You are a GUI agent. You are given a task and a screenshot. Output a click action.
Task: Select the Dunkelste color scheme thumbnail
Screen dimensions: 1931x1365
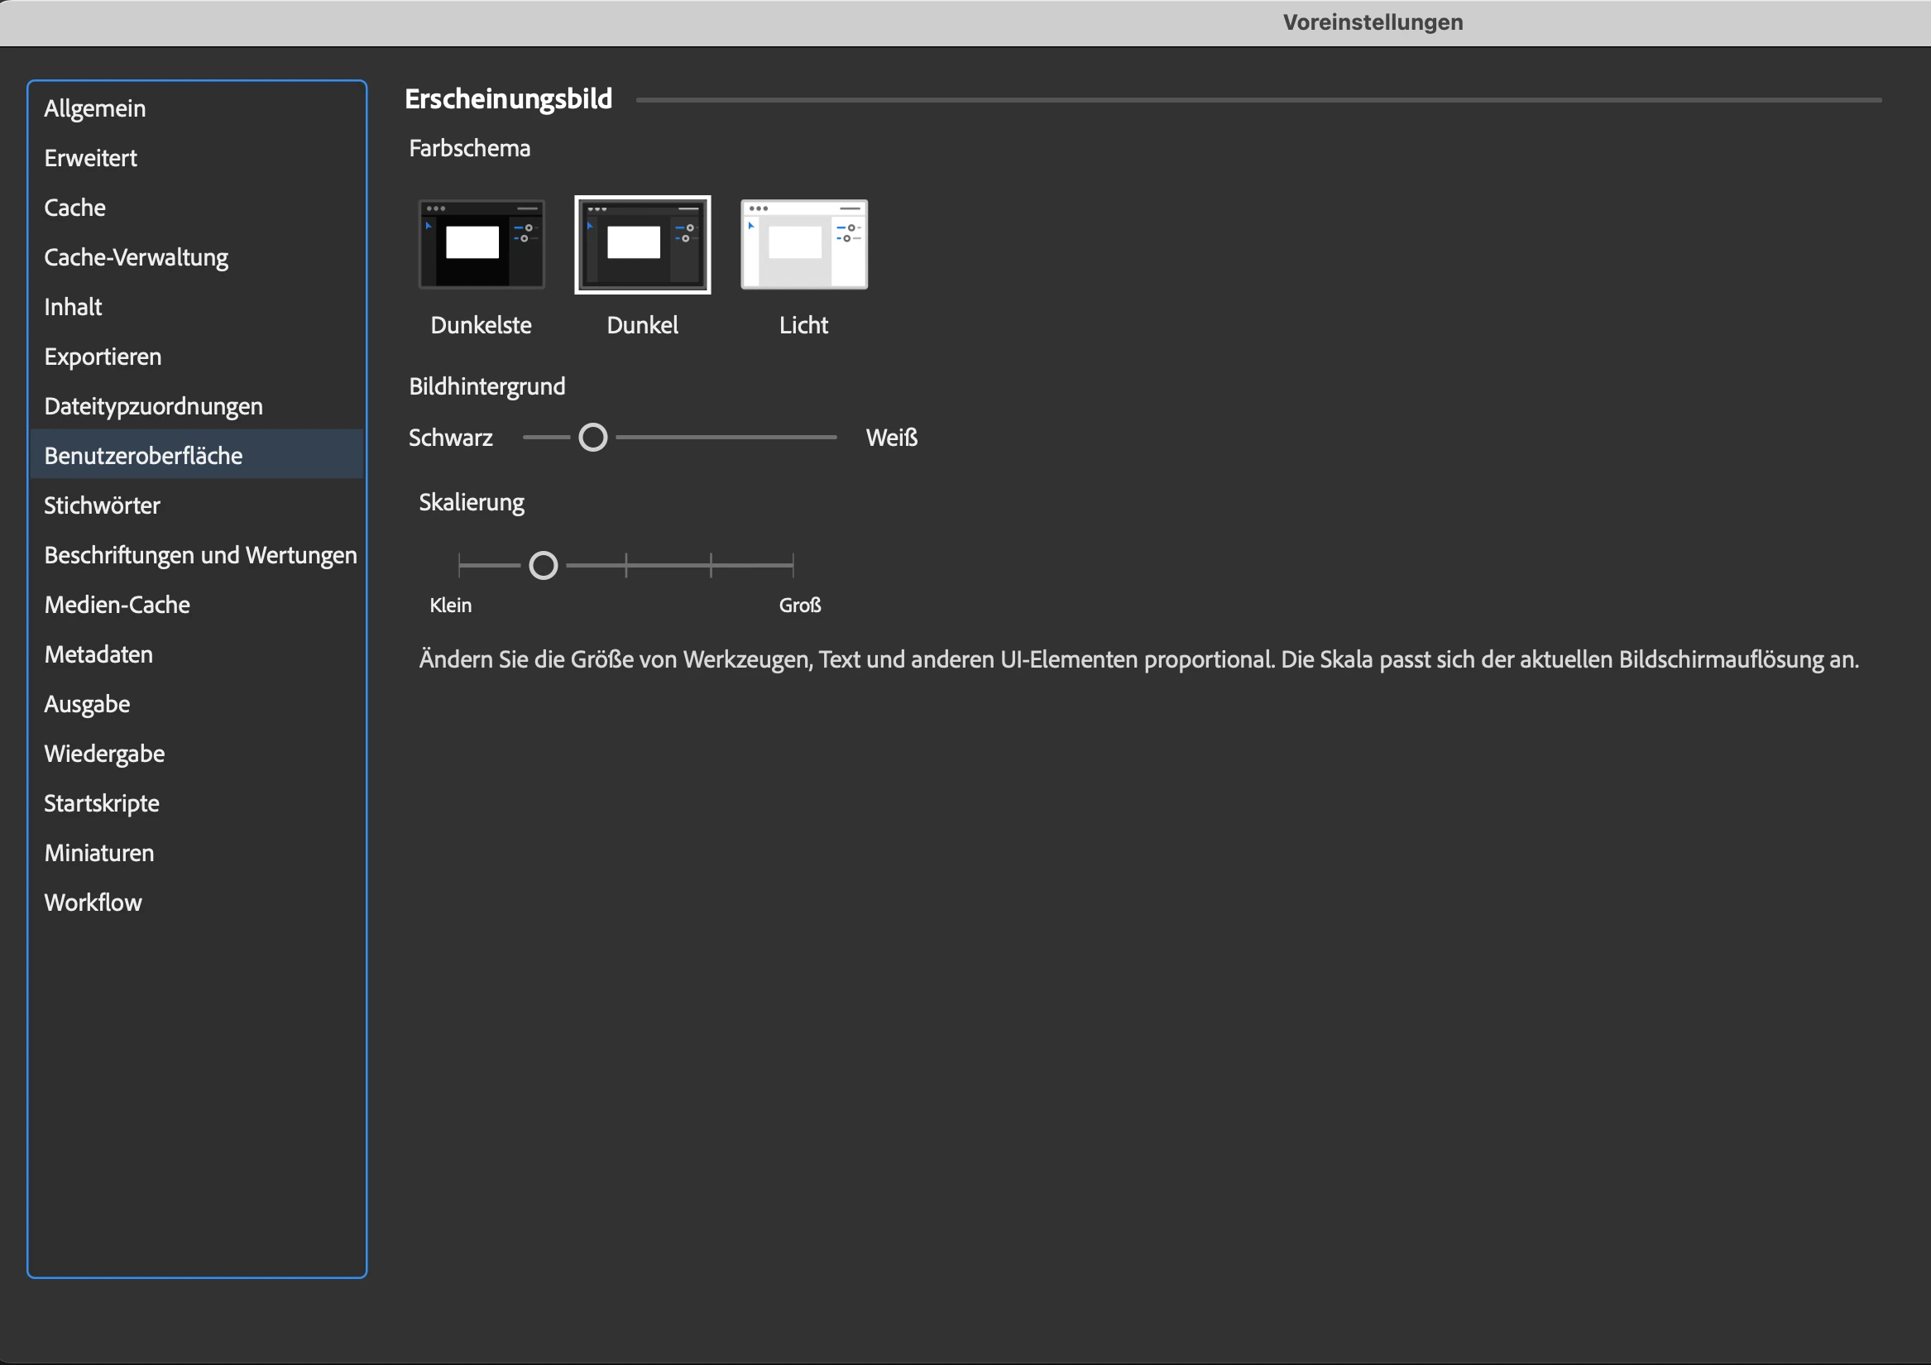point(481,244)
